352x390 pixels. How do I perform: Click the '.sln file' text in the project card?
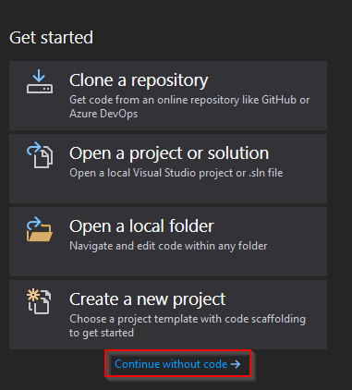coord(266,173)
